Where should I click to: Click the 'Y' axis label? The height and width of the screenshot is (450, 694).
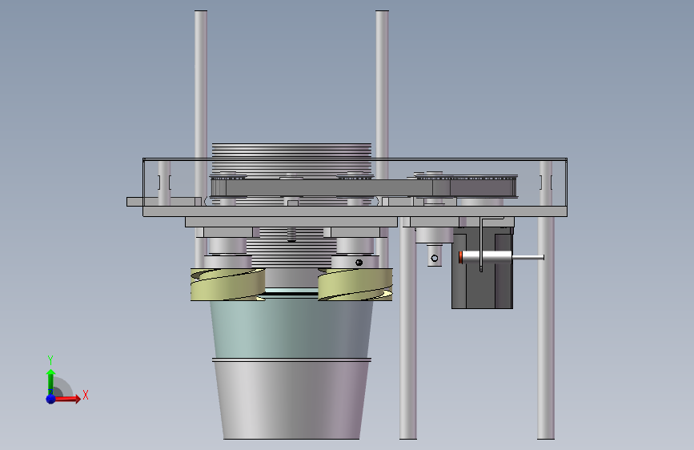(x=50, y=360)
